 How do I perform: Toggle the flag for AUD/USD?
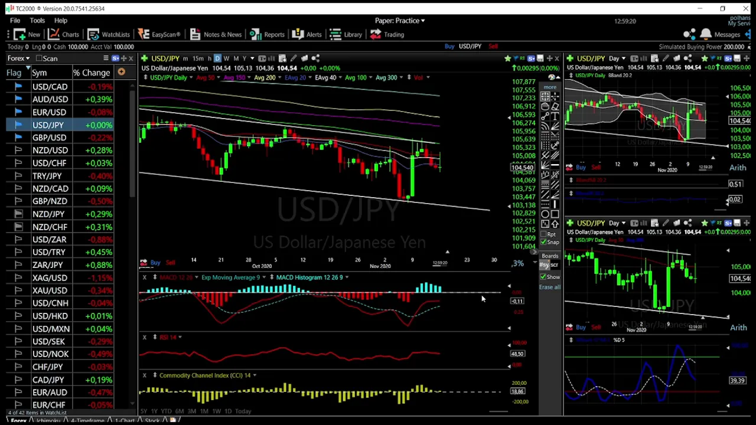18,99
